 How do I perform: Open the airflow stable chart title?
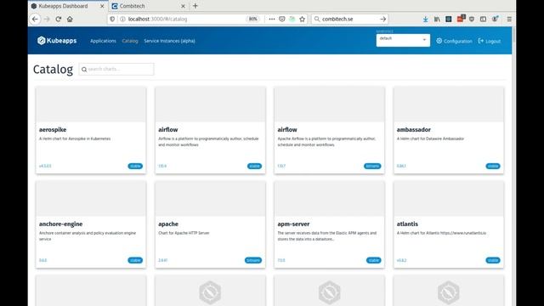(168, 129)
